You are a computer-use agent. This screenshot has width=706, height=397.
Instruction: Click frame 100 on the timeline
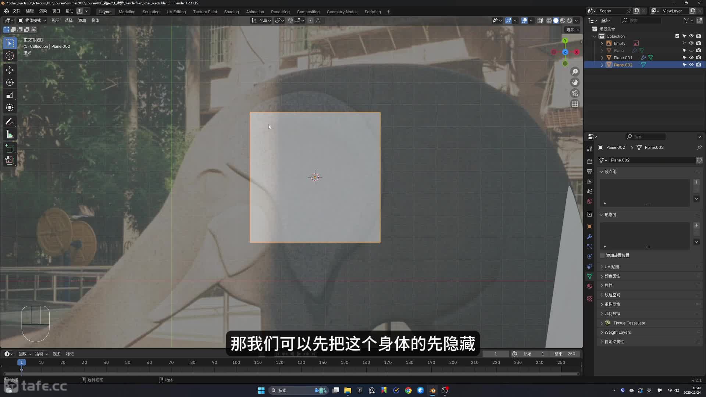(236, 363)
